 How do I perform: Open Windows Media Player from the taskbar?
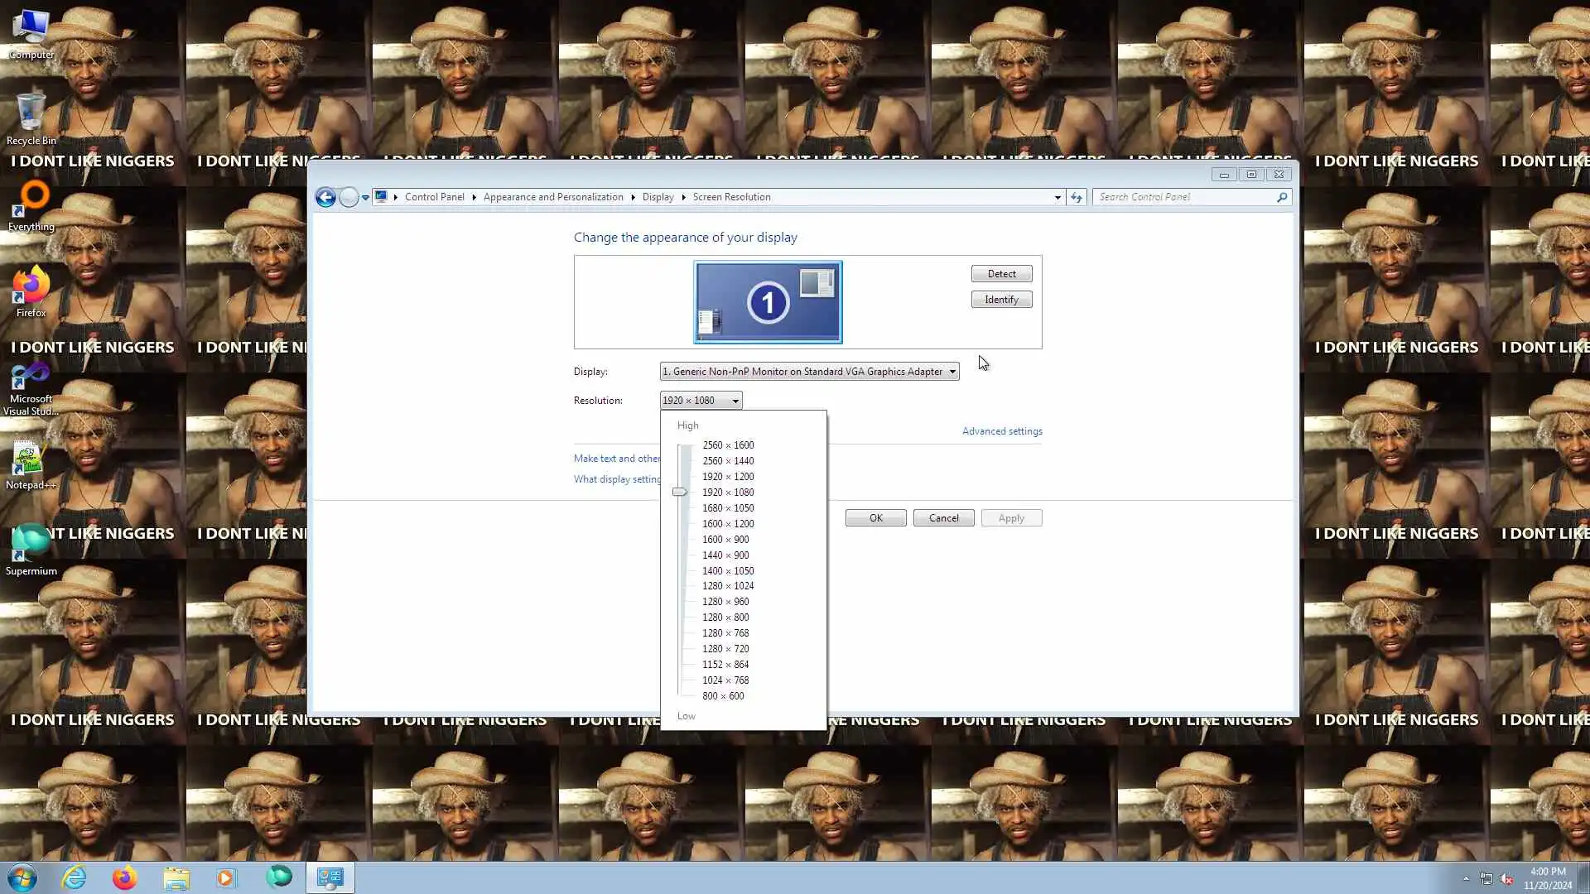(226, 877)
